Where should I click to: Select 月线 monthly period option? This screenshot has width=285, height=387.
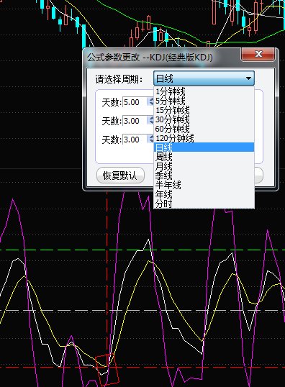click(x=204, y=166)
